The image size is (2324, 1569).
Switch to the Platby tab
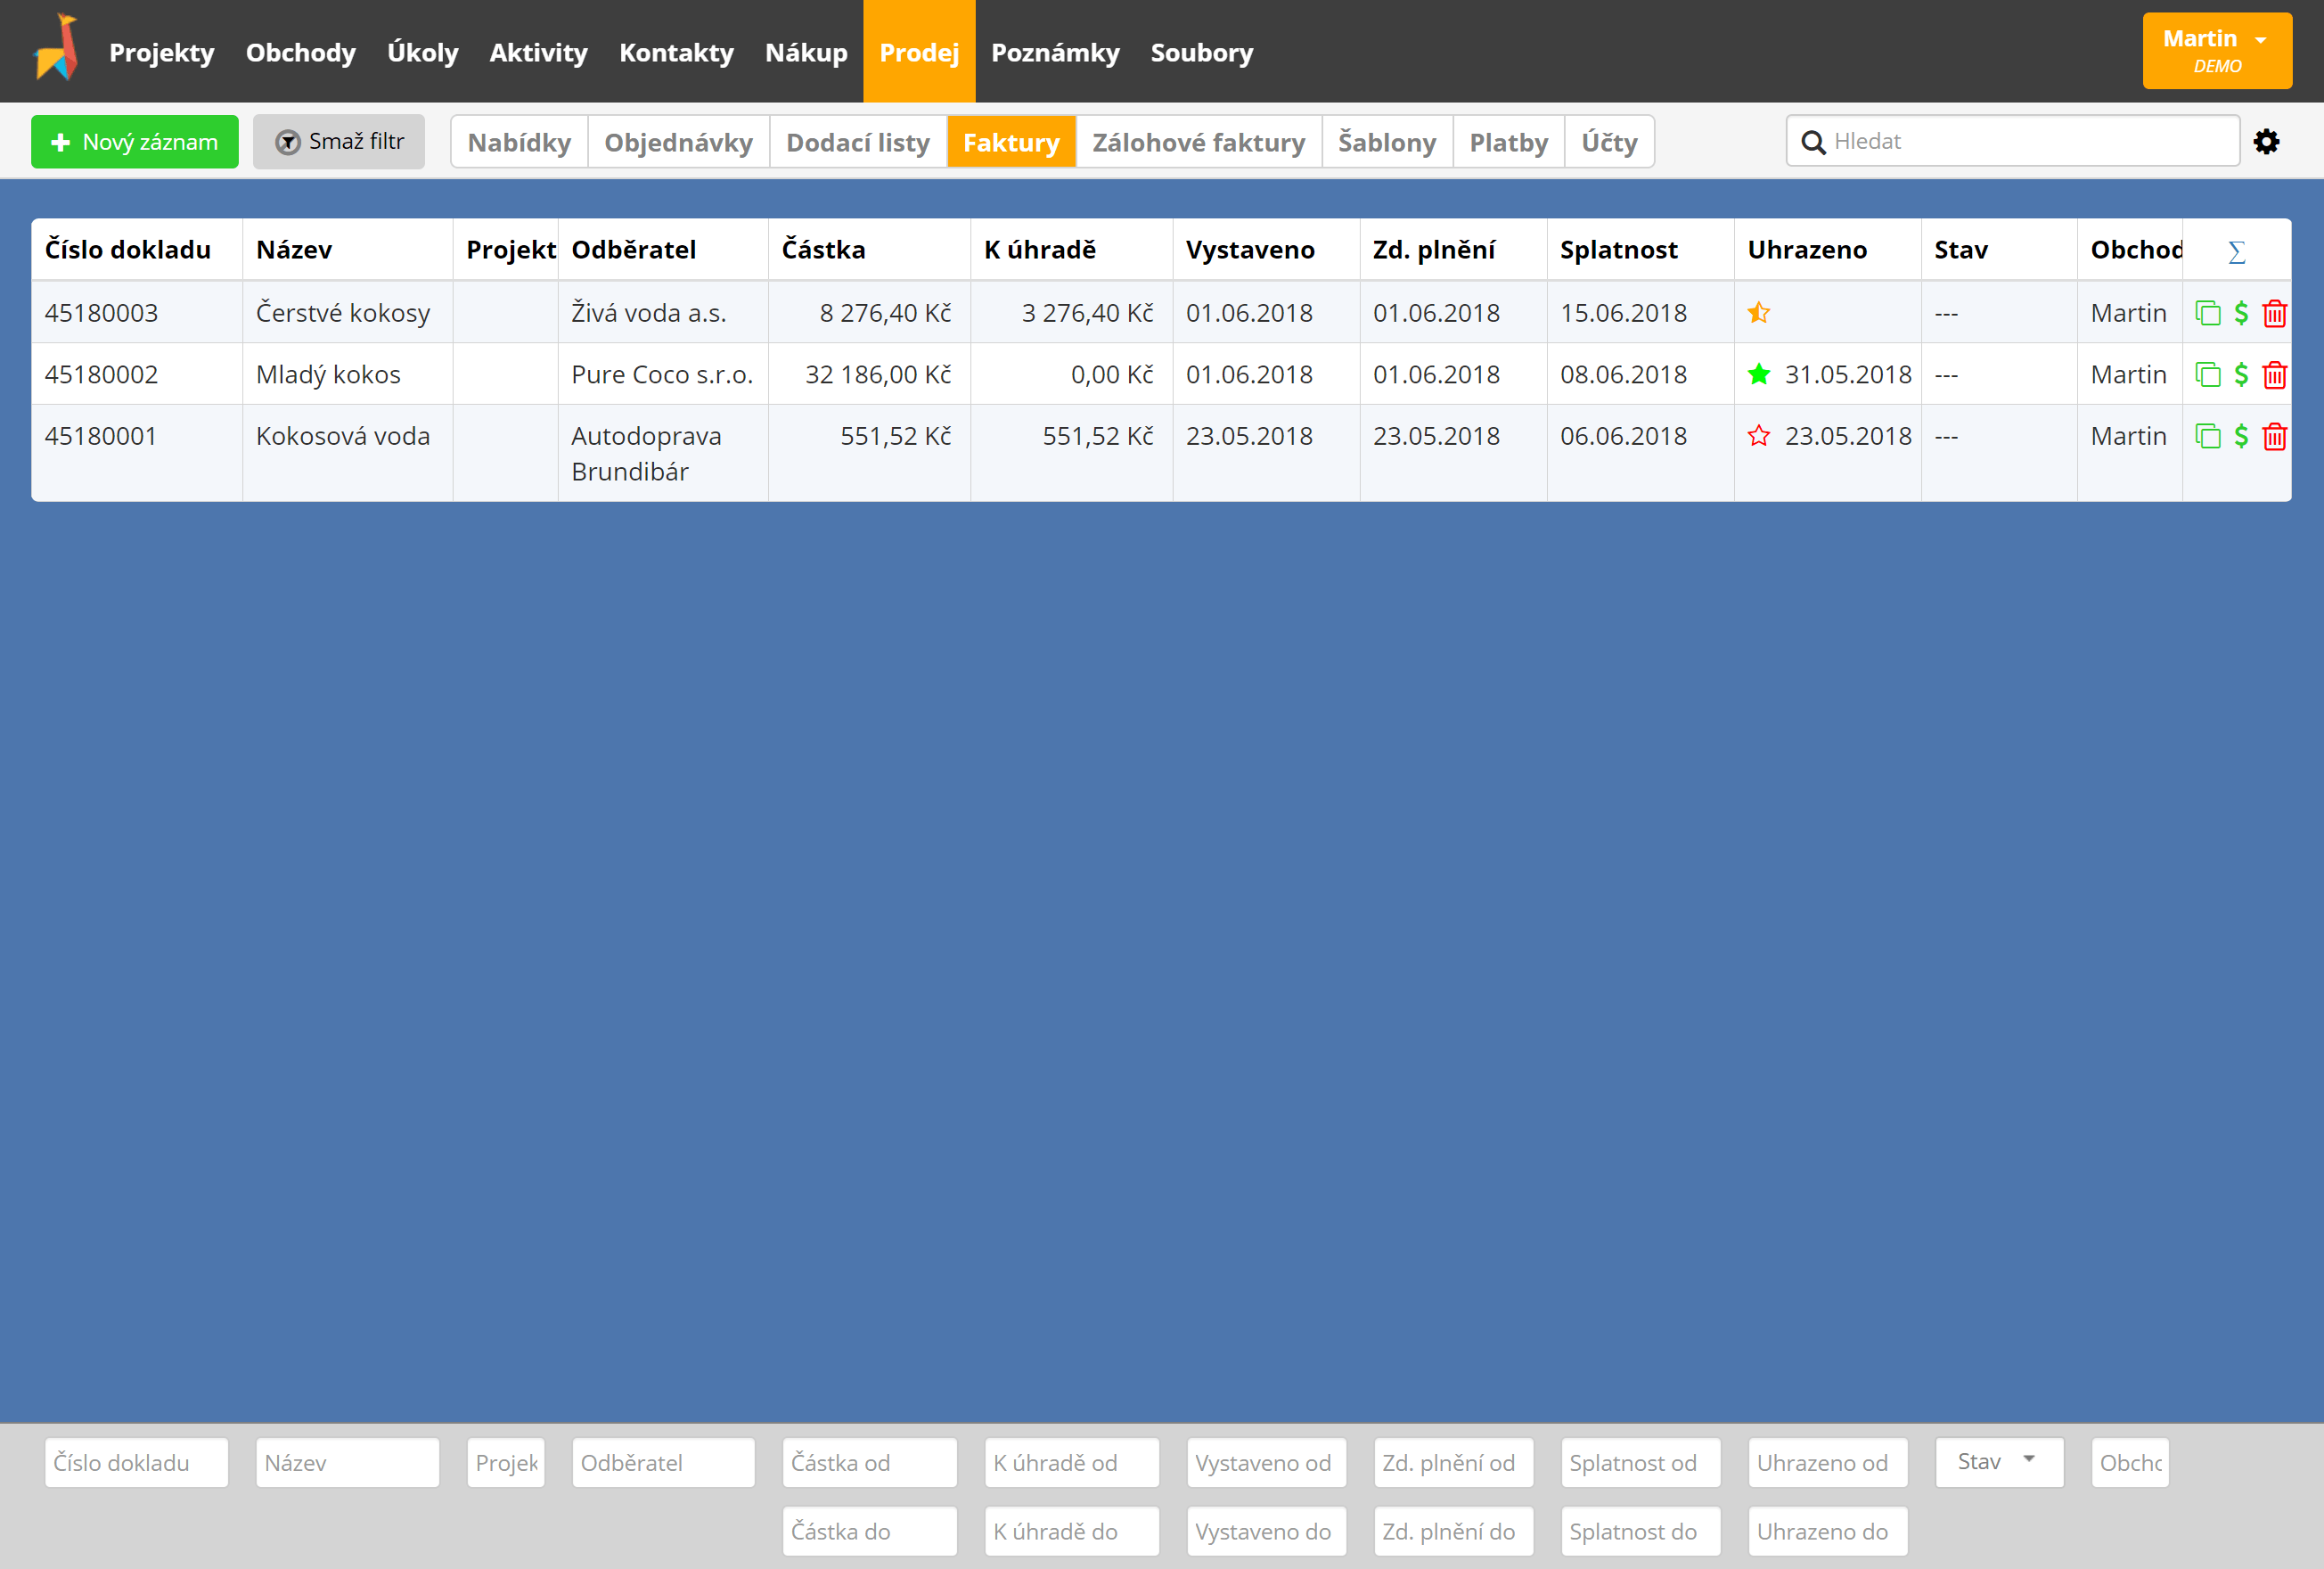pyautogui.click(x=1509, y=142)
